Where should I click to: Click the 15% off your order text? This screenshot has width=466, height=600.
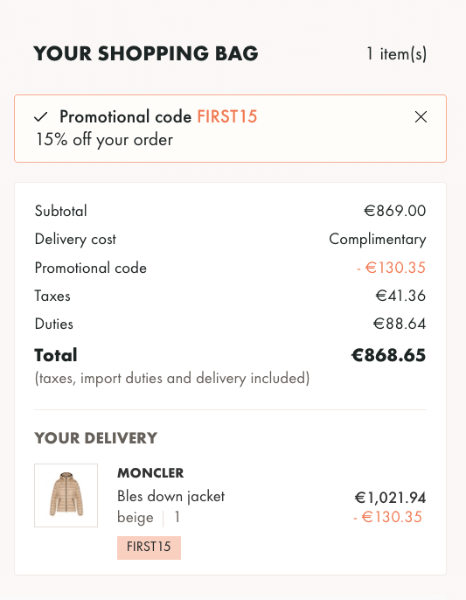104,140
